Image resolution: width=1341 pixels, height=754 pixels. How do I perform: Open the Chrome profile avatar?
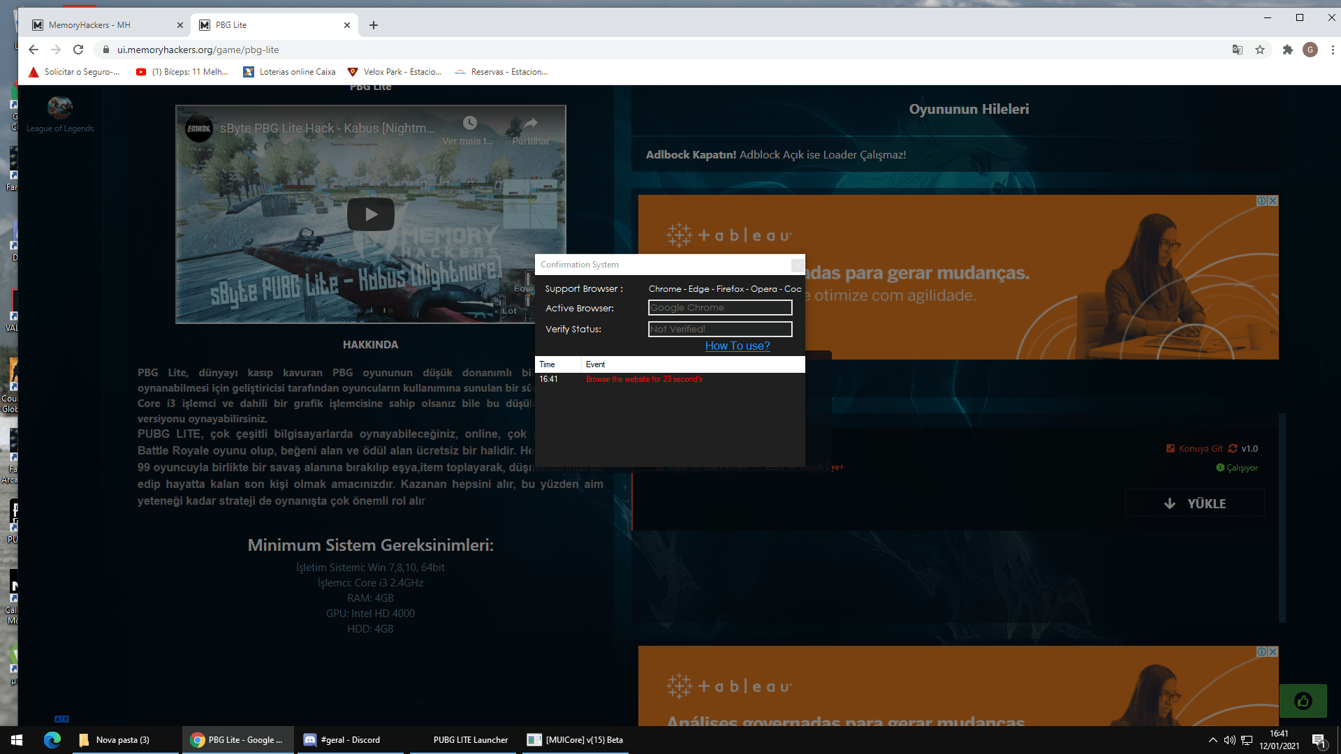pos(1310,50)
